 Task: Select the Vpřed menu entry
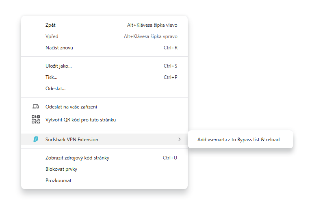52,36
